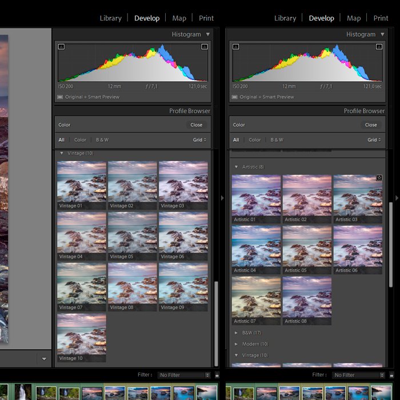Collapse the right Histogram panel triangle
The image size is (400, 400).
(382, 34)
